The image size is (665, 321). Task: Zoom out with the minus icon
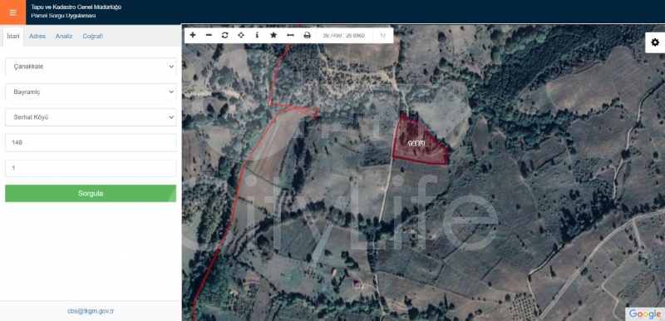[209, 35]
